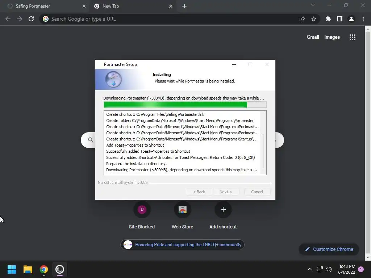Screen dimensions: 371x278
Task: Open Chrome extensions puzzle menu
Action: (328, 19)
